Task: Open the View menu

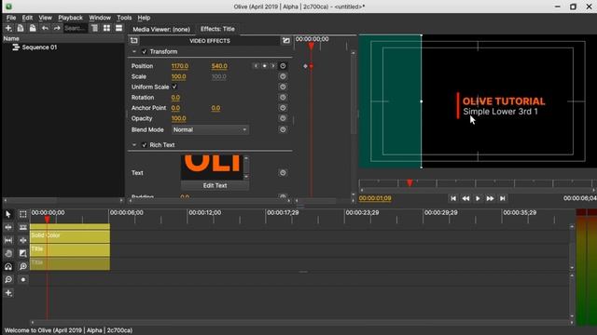Action: point(45,18)
